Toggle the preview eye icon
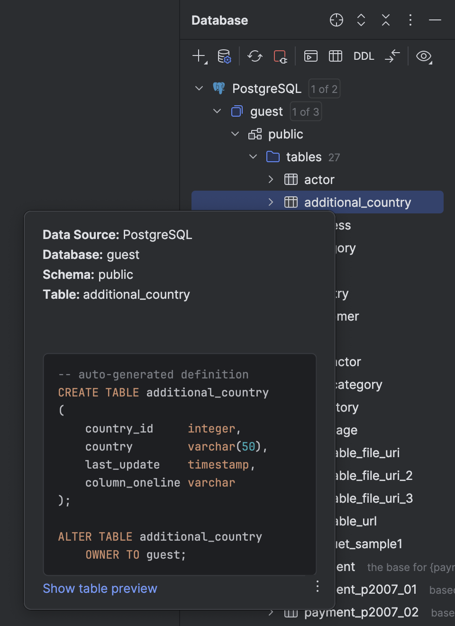 tap(424, 56)
